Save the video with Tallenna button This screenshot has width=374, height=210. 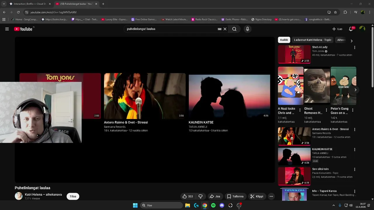tap(235, 196)
